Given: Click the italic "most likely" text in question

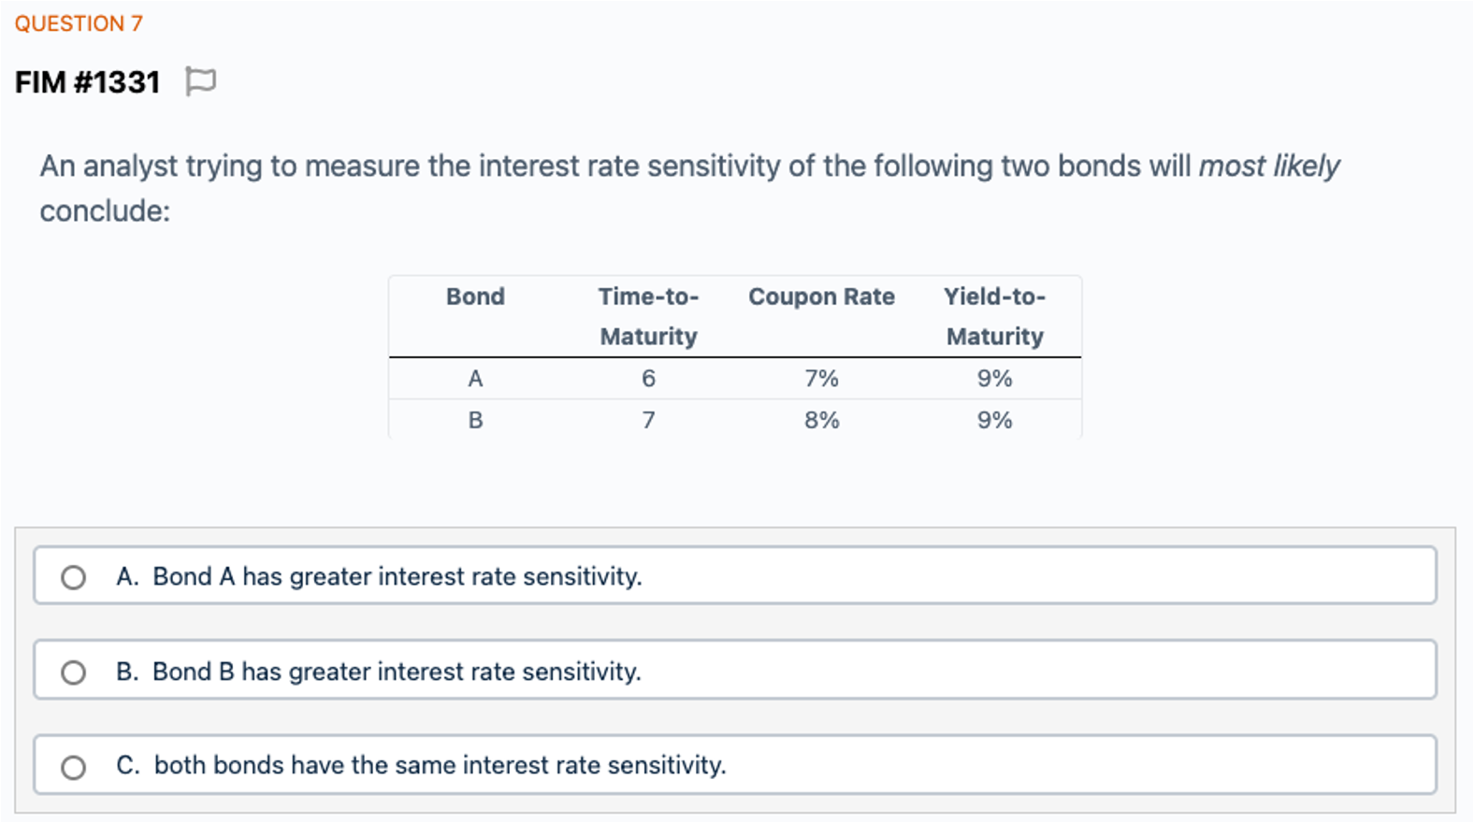Looking at the screenshot, I should pyautogui.click(x=1268, y=166).
